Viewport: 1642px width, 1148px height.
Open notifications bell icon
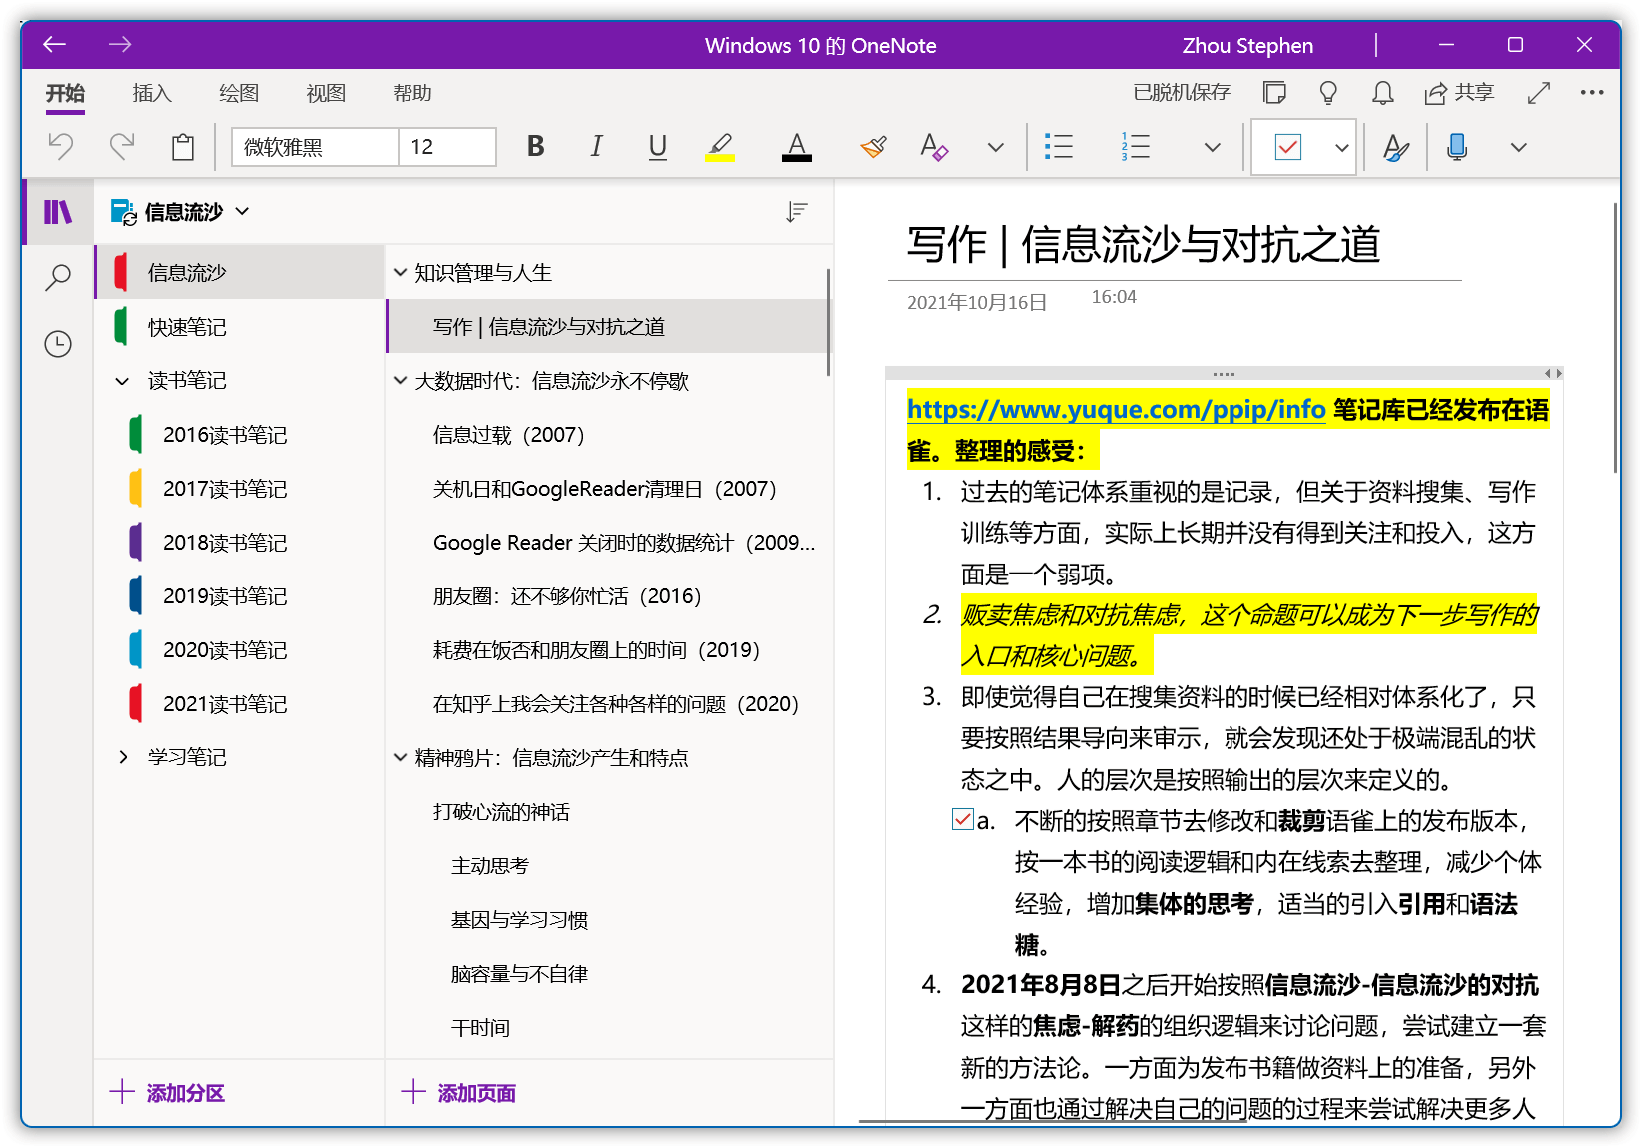pyautogui.click(x=1382, y=93)
